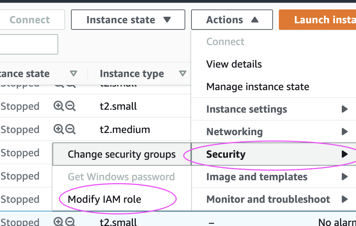This screenshot has width=356, height=226.
Task: Select Modify IAM role
Action: click(104, 199)
